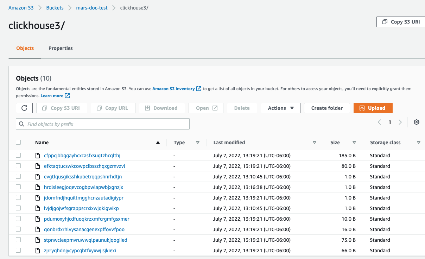
Task: Click the search magnifier in the prefix filter
Action: (x=21, y=124)
